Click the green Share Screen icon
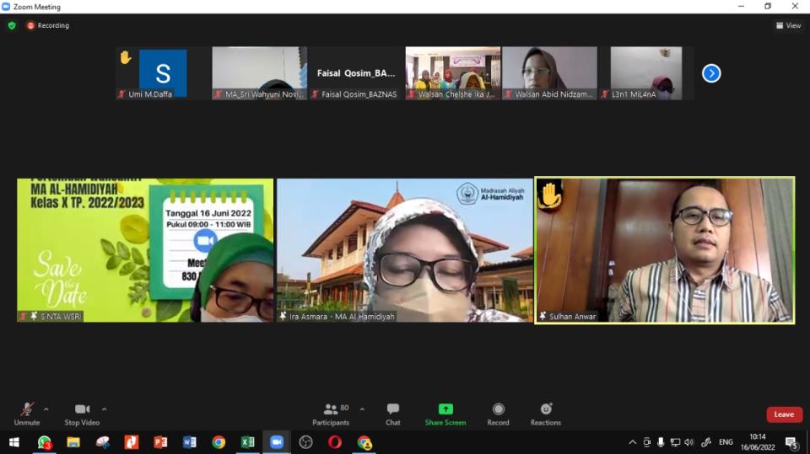Screen dimensions: 810x454 (445, 413)
